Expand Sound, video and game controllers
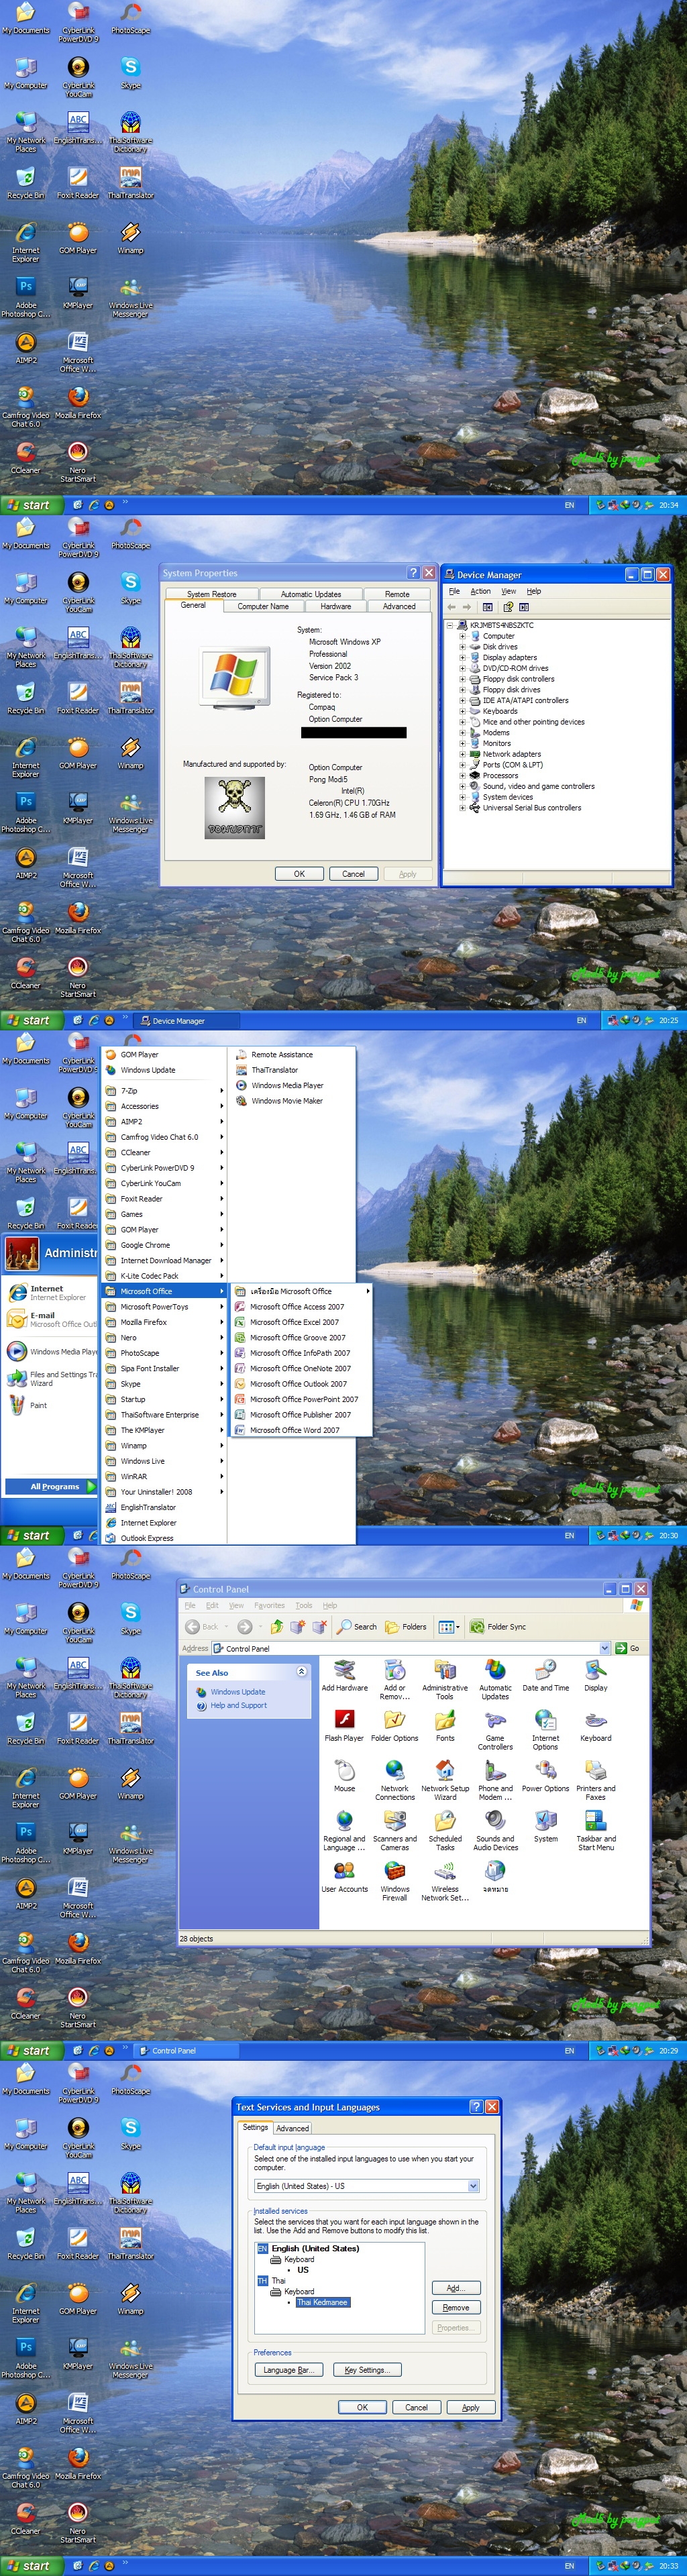The image size is (687, 2576). tap(462, 786)
